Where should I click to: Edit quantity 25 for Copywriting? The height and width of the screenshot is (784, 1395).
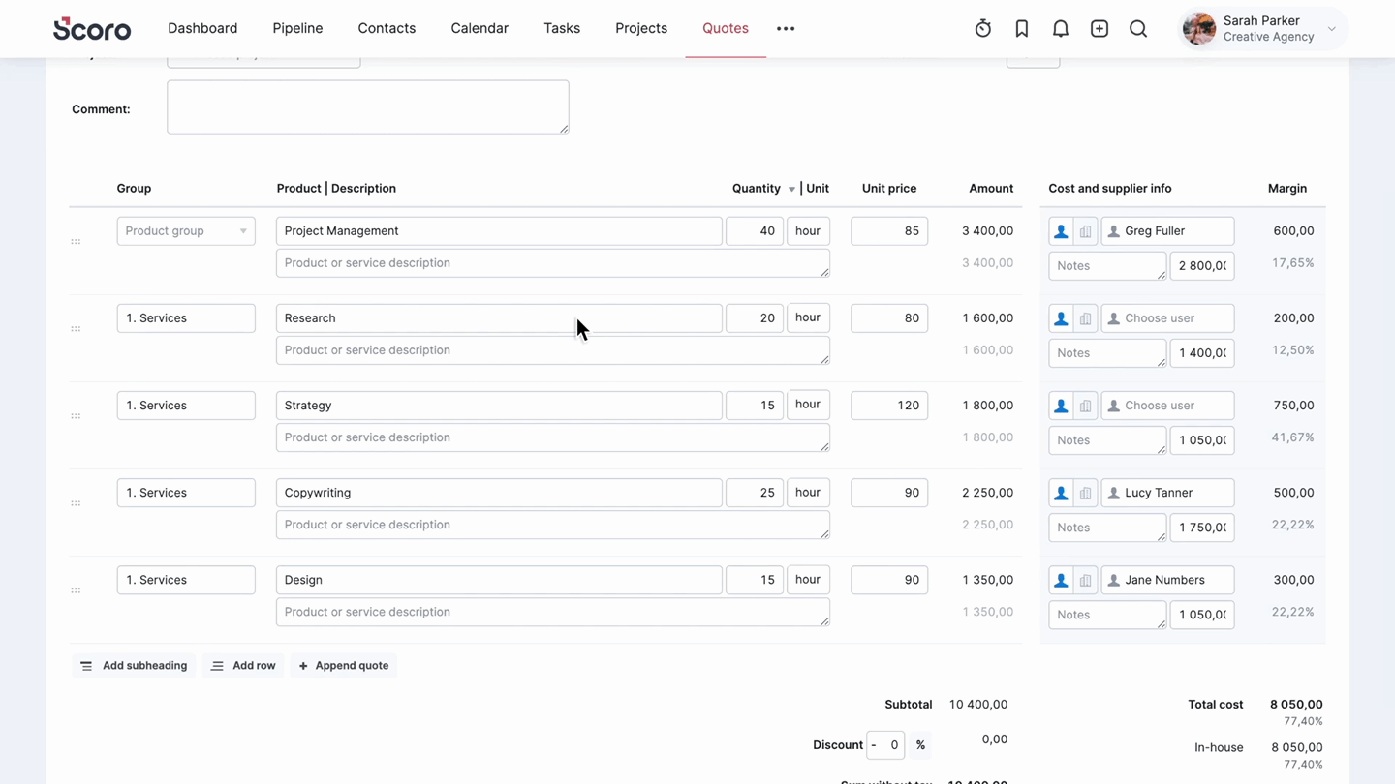click(x=755, y=493)
